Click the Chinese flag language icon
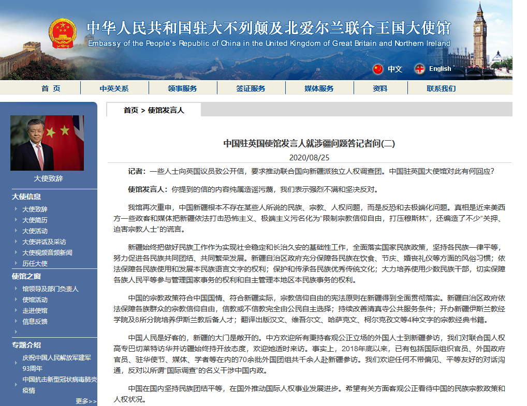 tap(378, 69)
